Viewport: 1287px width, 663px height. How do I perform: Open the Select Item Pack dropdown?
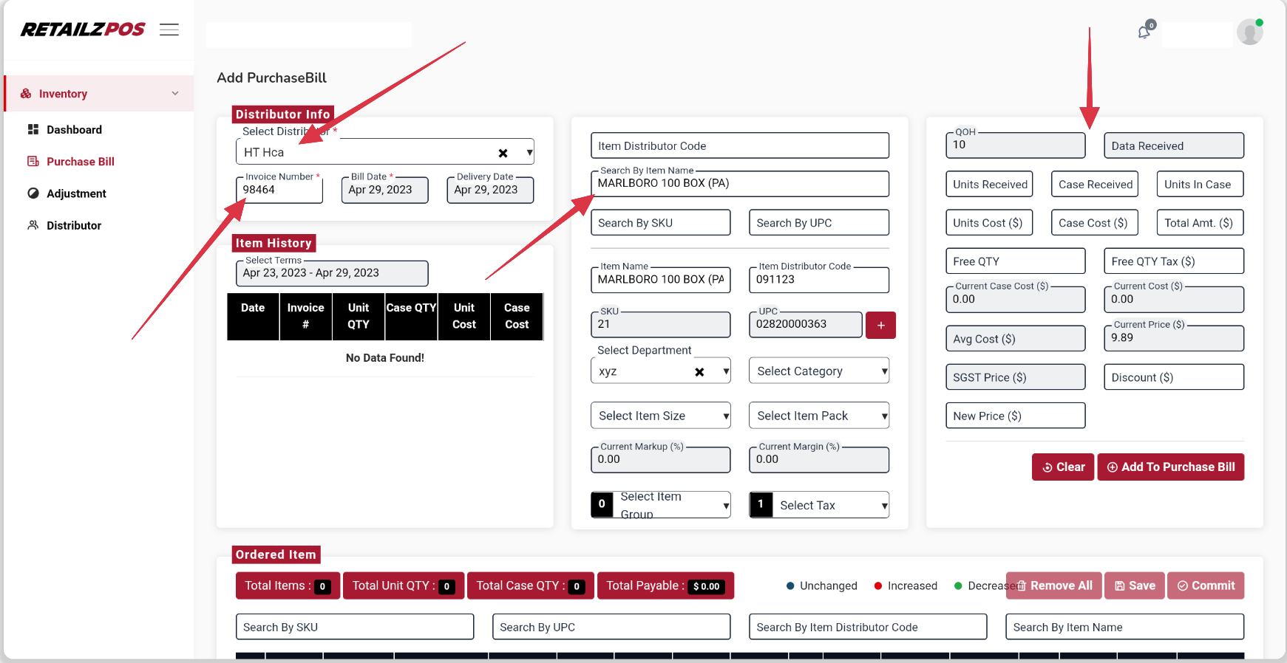(x=818, y=416)
